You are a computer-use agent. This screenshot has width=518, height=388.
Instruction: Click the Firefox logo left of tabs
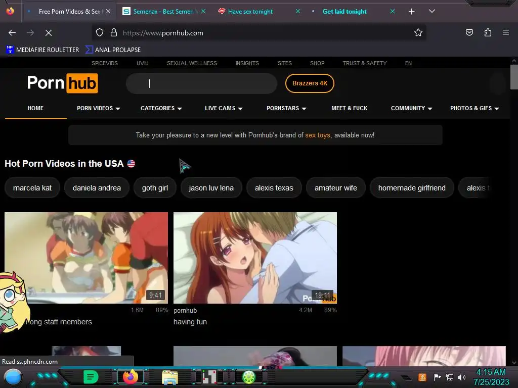10,11
